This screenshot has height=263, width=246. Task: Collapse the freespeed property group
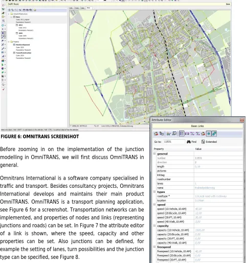point(154,247)
